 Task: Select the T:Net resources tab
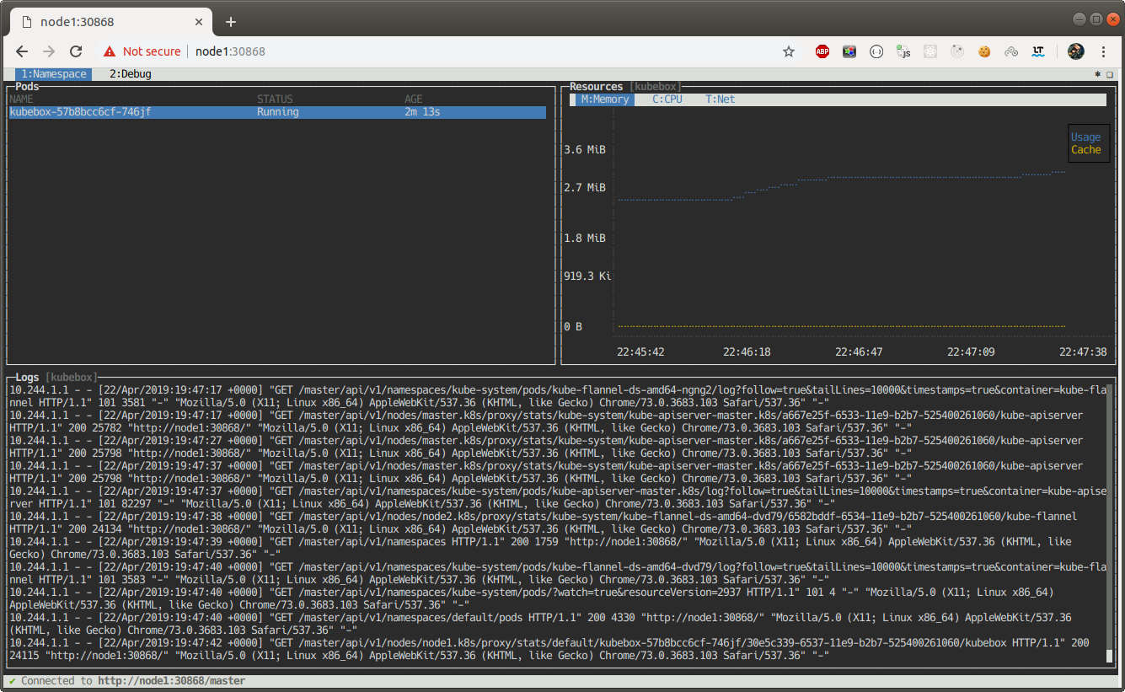pos(721,99)
